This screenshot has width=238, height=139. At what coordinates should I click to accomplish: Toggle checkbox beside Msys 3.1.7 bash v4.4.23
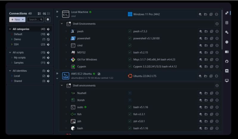click(x=130, y=59)
